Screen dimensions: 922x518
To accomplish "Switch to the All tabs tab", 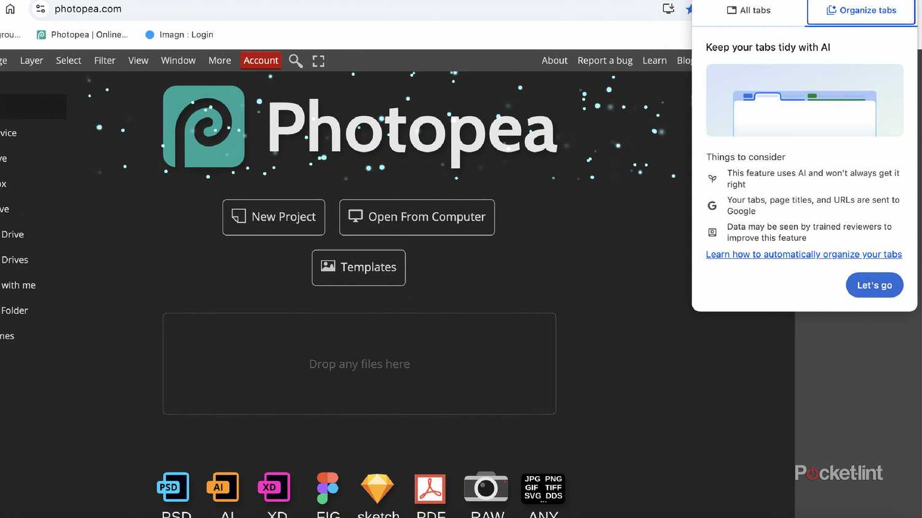I will click(x=749, y=10).
